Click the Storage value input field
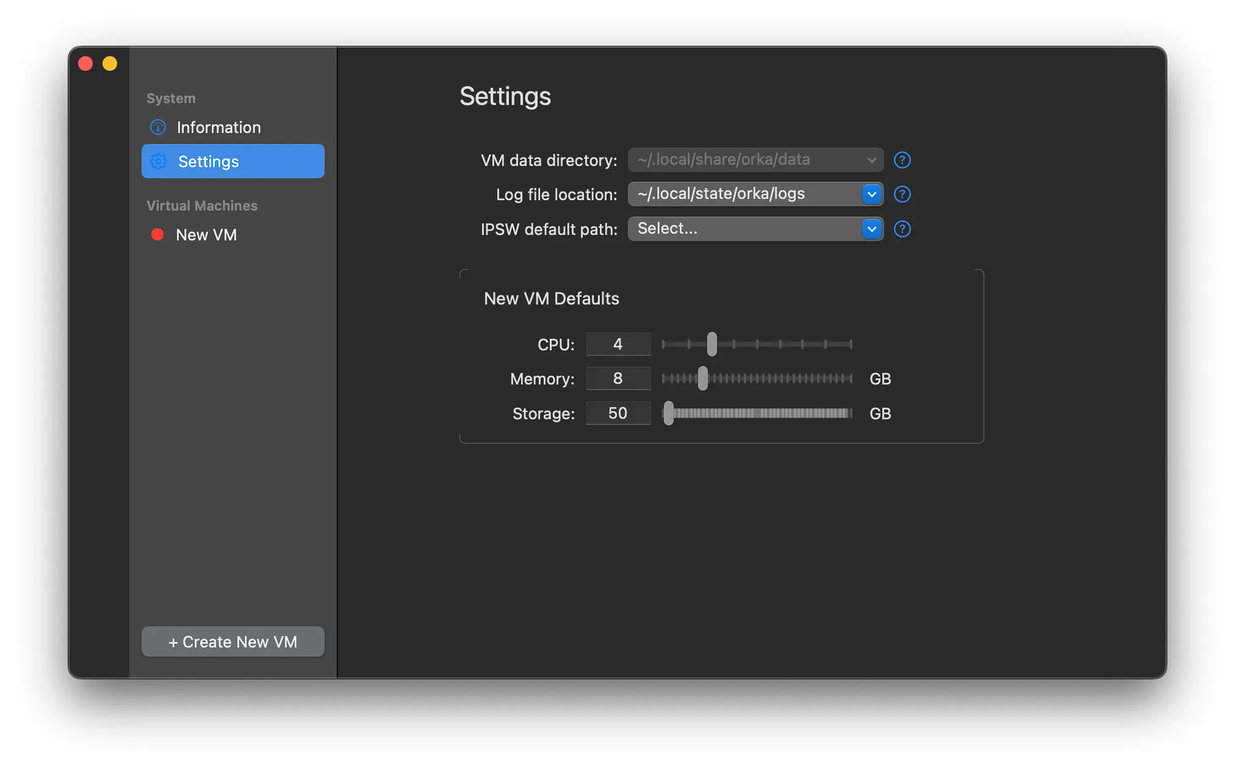This screenshot has height=769, width=1235. click(x=617, y=413)
